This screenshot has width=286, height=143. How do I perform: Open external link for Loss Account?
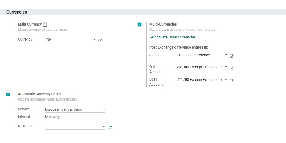[x=232, y=81]
